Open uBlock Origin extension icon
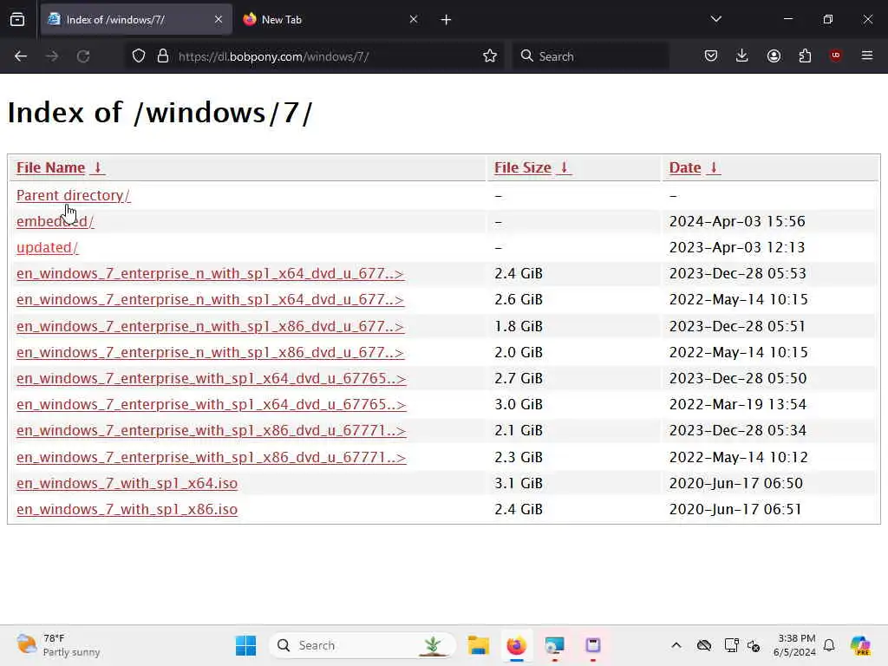This screenshot has width=888, height=666. pyautogui.click(x=835, y=55)
